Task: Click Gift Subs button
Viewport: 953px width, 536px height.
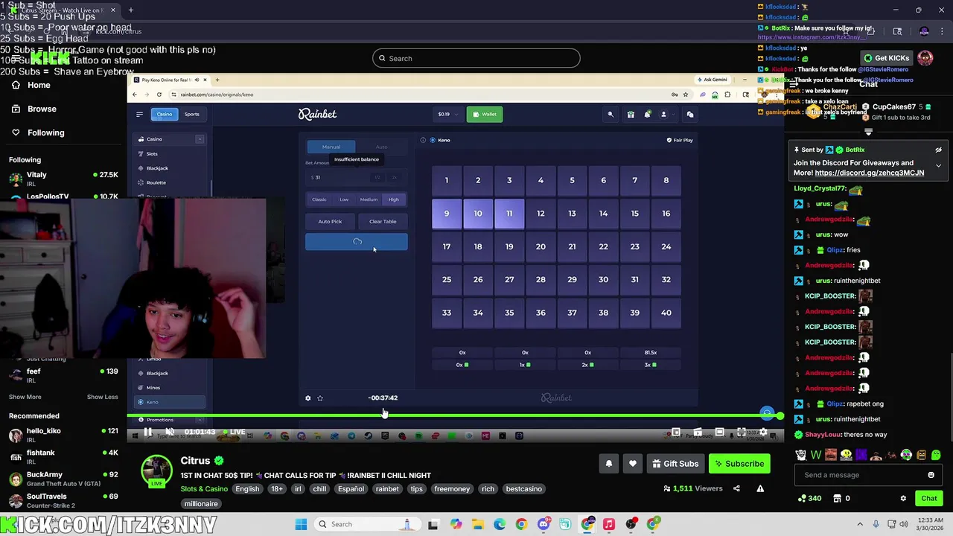Action: [675, 464]
